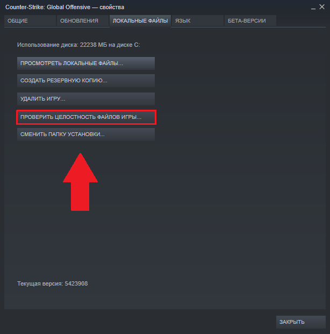Switch to the ОБЩИЕ tab
Screen dimensions: 330x334
point(30,20)
